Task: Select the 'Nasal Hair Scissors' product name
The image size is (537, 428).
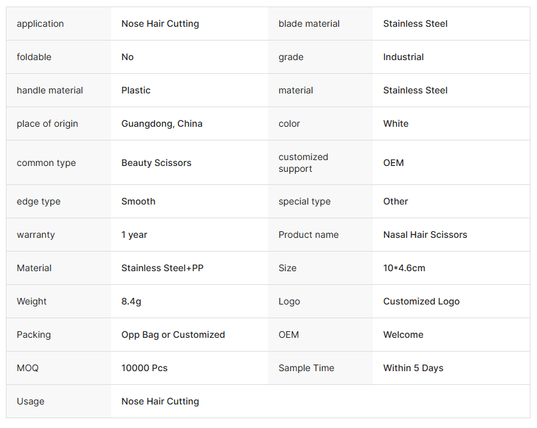Action: 425,235
